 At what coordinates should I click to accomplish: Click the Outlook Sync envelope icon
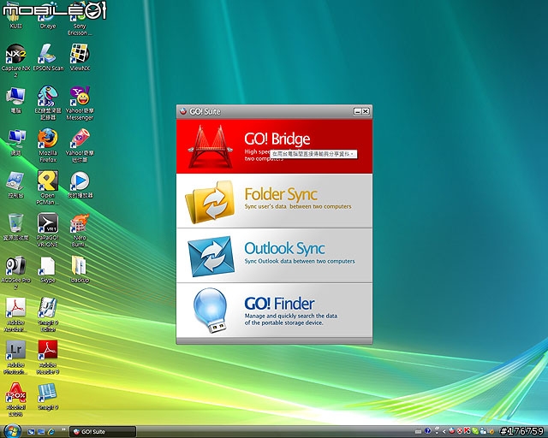pos(211,257)
